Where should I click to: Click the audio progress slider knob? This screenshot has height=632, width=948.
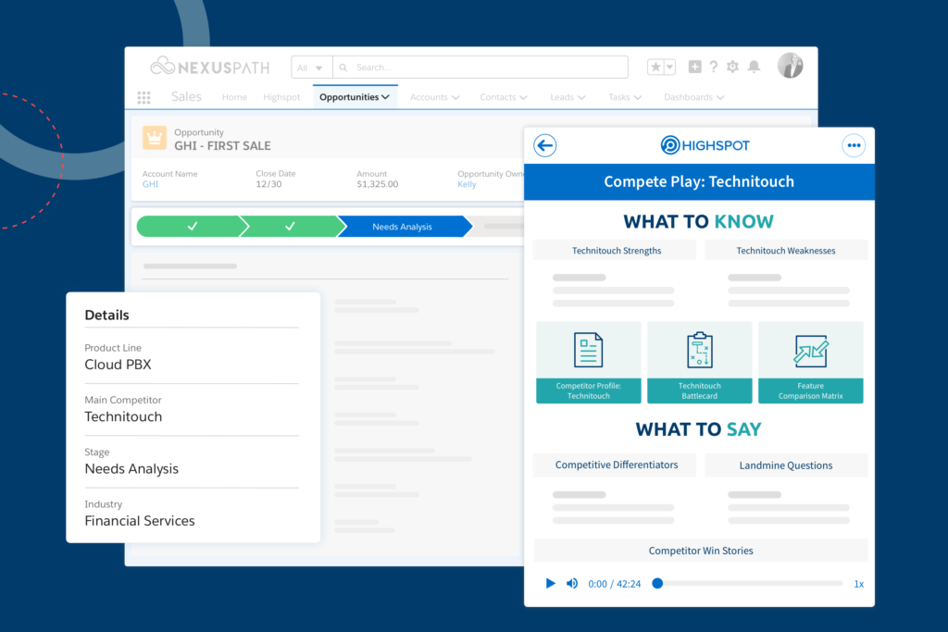click(658, 583)
